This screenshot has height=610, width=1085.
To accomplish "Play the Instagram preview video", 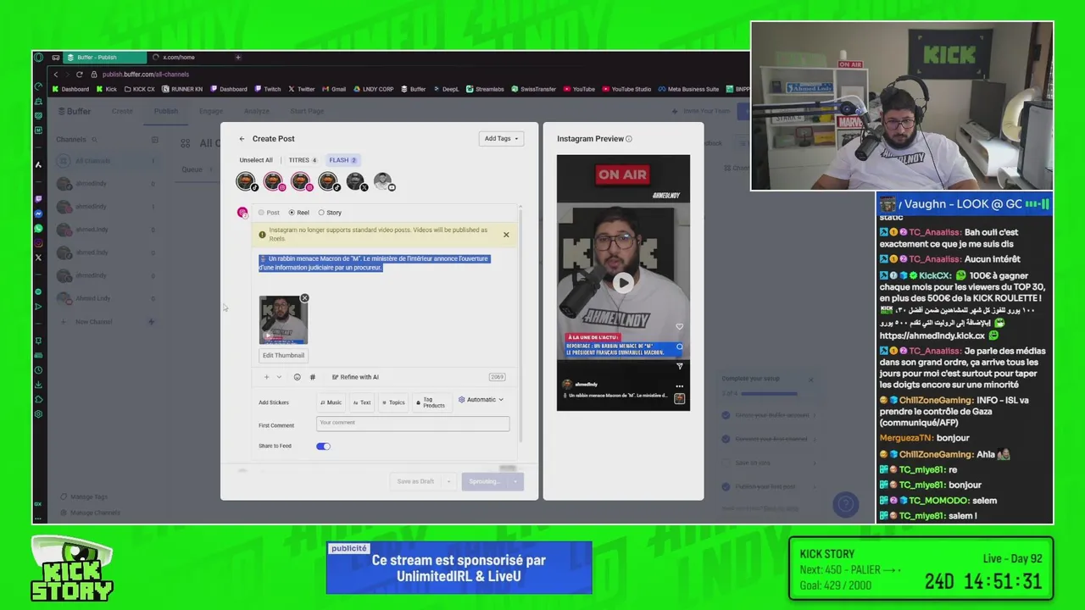I will click(x=623, y=283).
